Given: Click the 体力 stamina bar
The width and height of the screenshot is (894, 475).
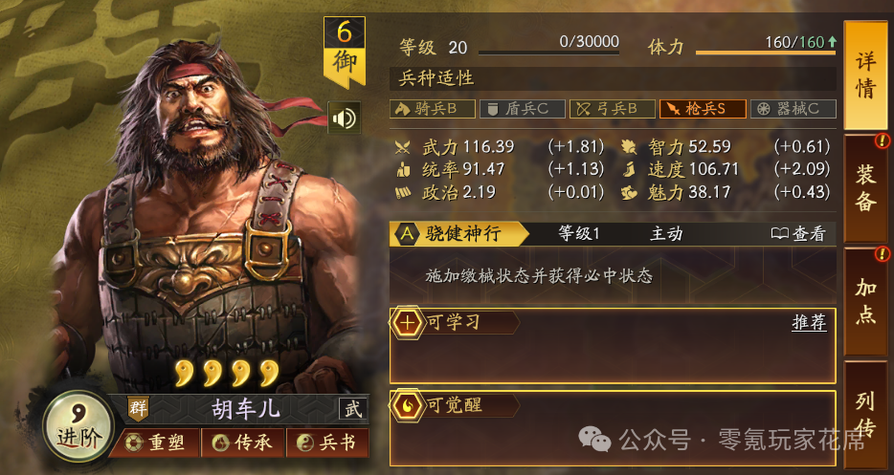Looking at the screenshot, I should coord(766,53).
